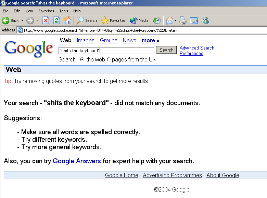Refresh the page with the green arrows icon
Image resolution: width=267 pixels, height=198 pixels.
click(56, 20)
